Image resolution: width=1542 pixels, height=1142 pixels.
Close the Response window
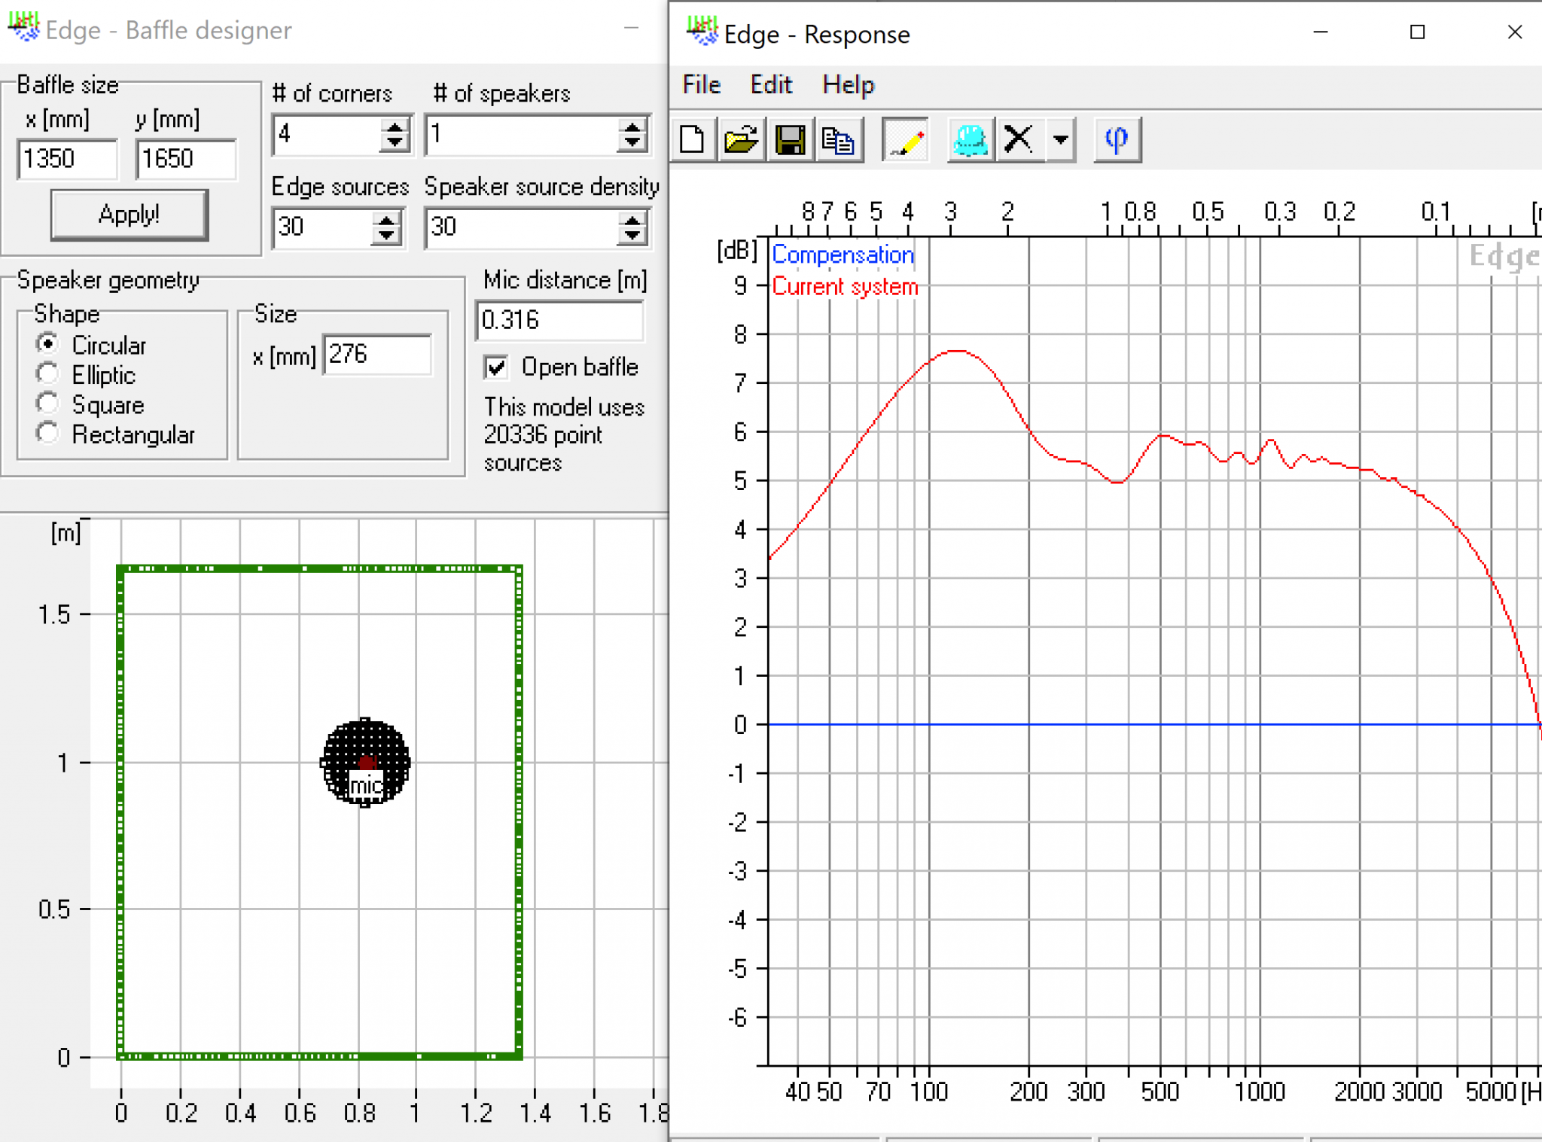click(1515, 32)
